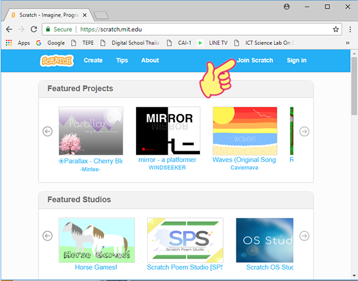The height and width of the screenshot is (281, 358).
Task: Go back with browser back arrow
Action: pyautogui.click(x=9, y=29)
